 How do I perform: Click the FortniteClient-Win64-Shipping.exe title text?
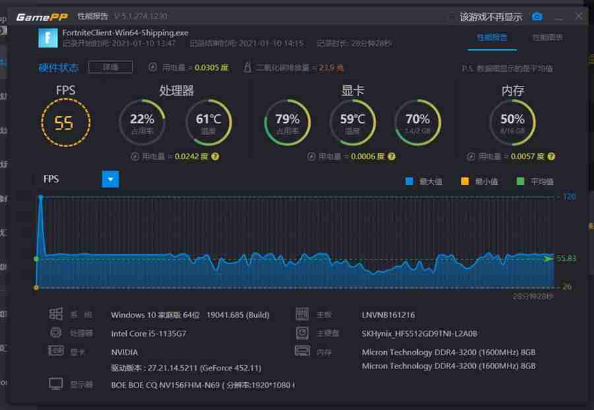tap(125, 32)
